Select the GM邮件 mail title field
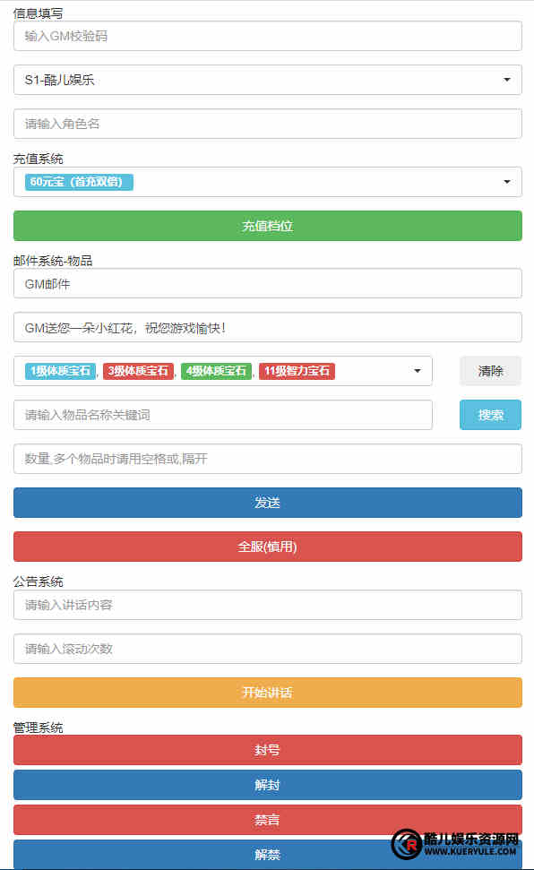The image size is (534, 870). (267, 283)
